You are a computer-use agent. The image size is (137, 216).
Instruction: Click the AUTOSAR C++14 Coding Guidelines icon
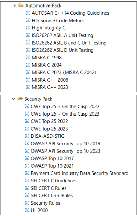click(28, 13)
